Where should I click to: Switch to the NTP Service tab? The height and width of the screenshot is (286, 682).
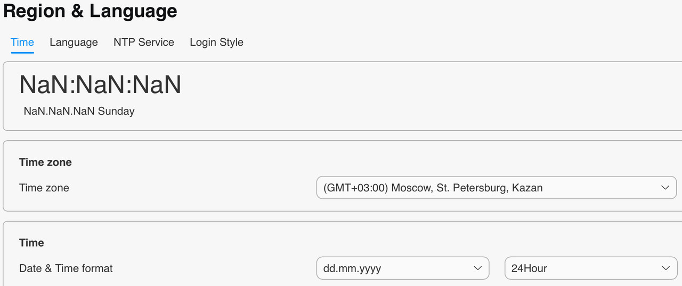[x=144, y=43]
